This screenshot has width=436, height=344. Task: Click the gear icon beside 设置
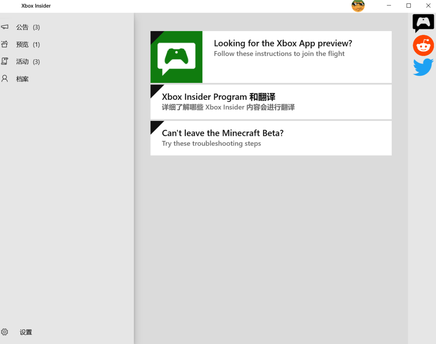coord(5,332)
